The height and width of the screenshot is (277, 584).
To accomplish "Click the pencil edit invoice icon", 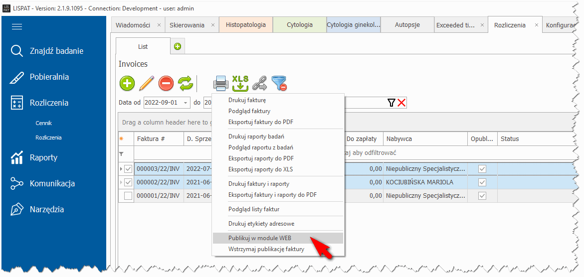I will (147, 83).
